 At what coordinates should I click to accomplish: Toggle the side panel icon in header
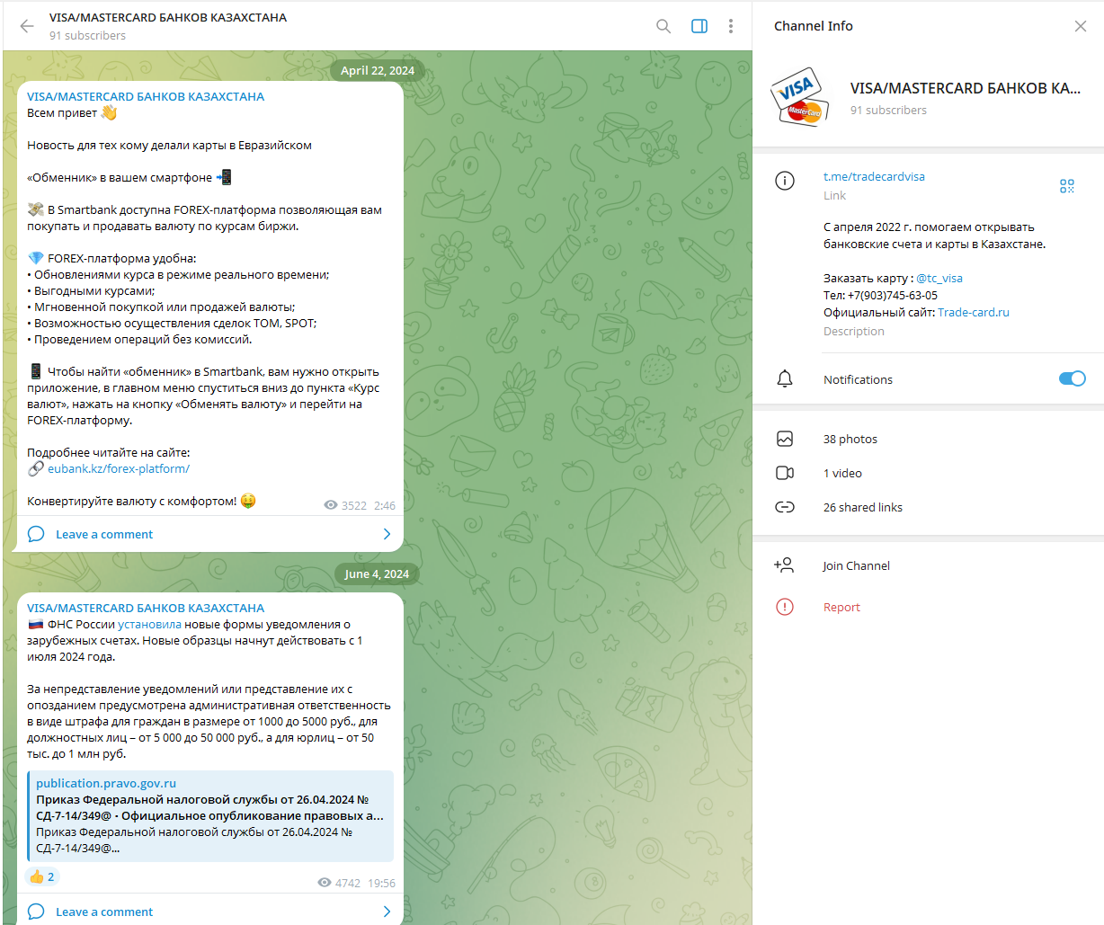pos(699,26)
